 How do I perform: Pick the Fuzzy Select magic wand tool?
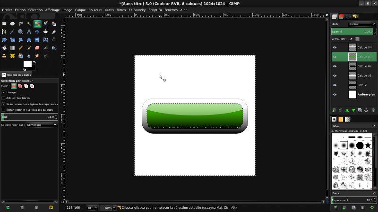[x=29, y=24]
